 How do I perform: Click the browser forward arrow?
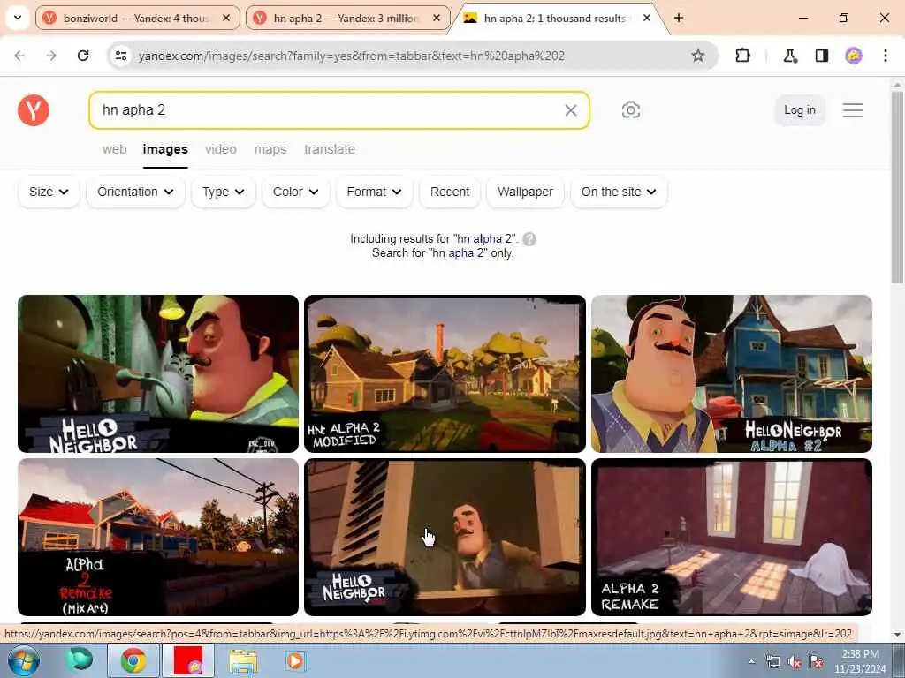pos(51,56)
